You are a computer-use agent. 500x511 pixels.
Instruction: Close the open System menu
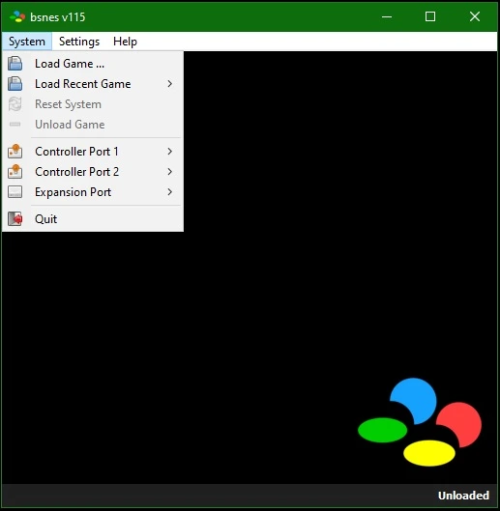[27, 42]
